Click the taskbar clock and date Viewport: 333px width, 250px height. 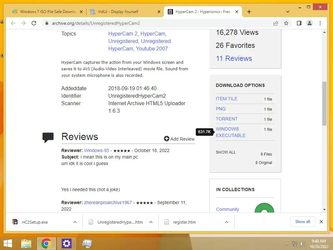point(319,244)
